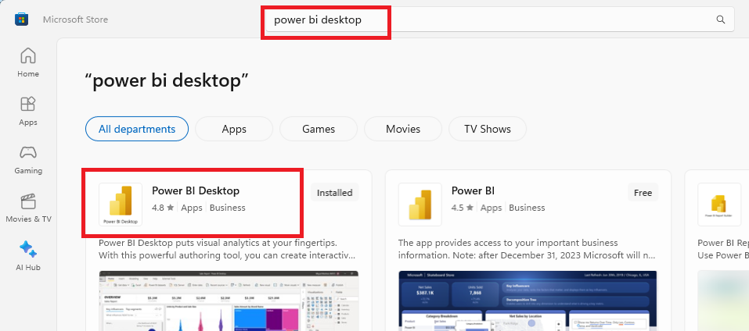The height and width of the screenshot is (331, 749).
Task: Click the Power BI Report Builder icon
Action: coord(719,205)
